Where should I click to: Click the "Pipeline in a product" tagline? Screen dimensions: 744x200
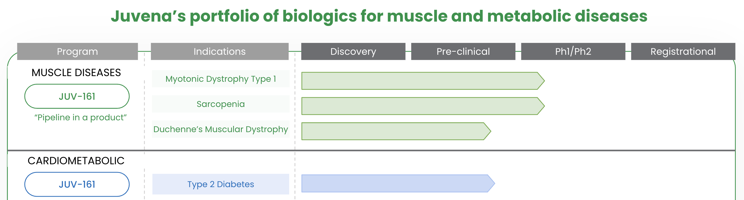80,117
